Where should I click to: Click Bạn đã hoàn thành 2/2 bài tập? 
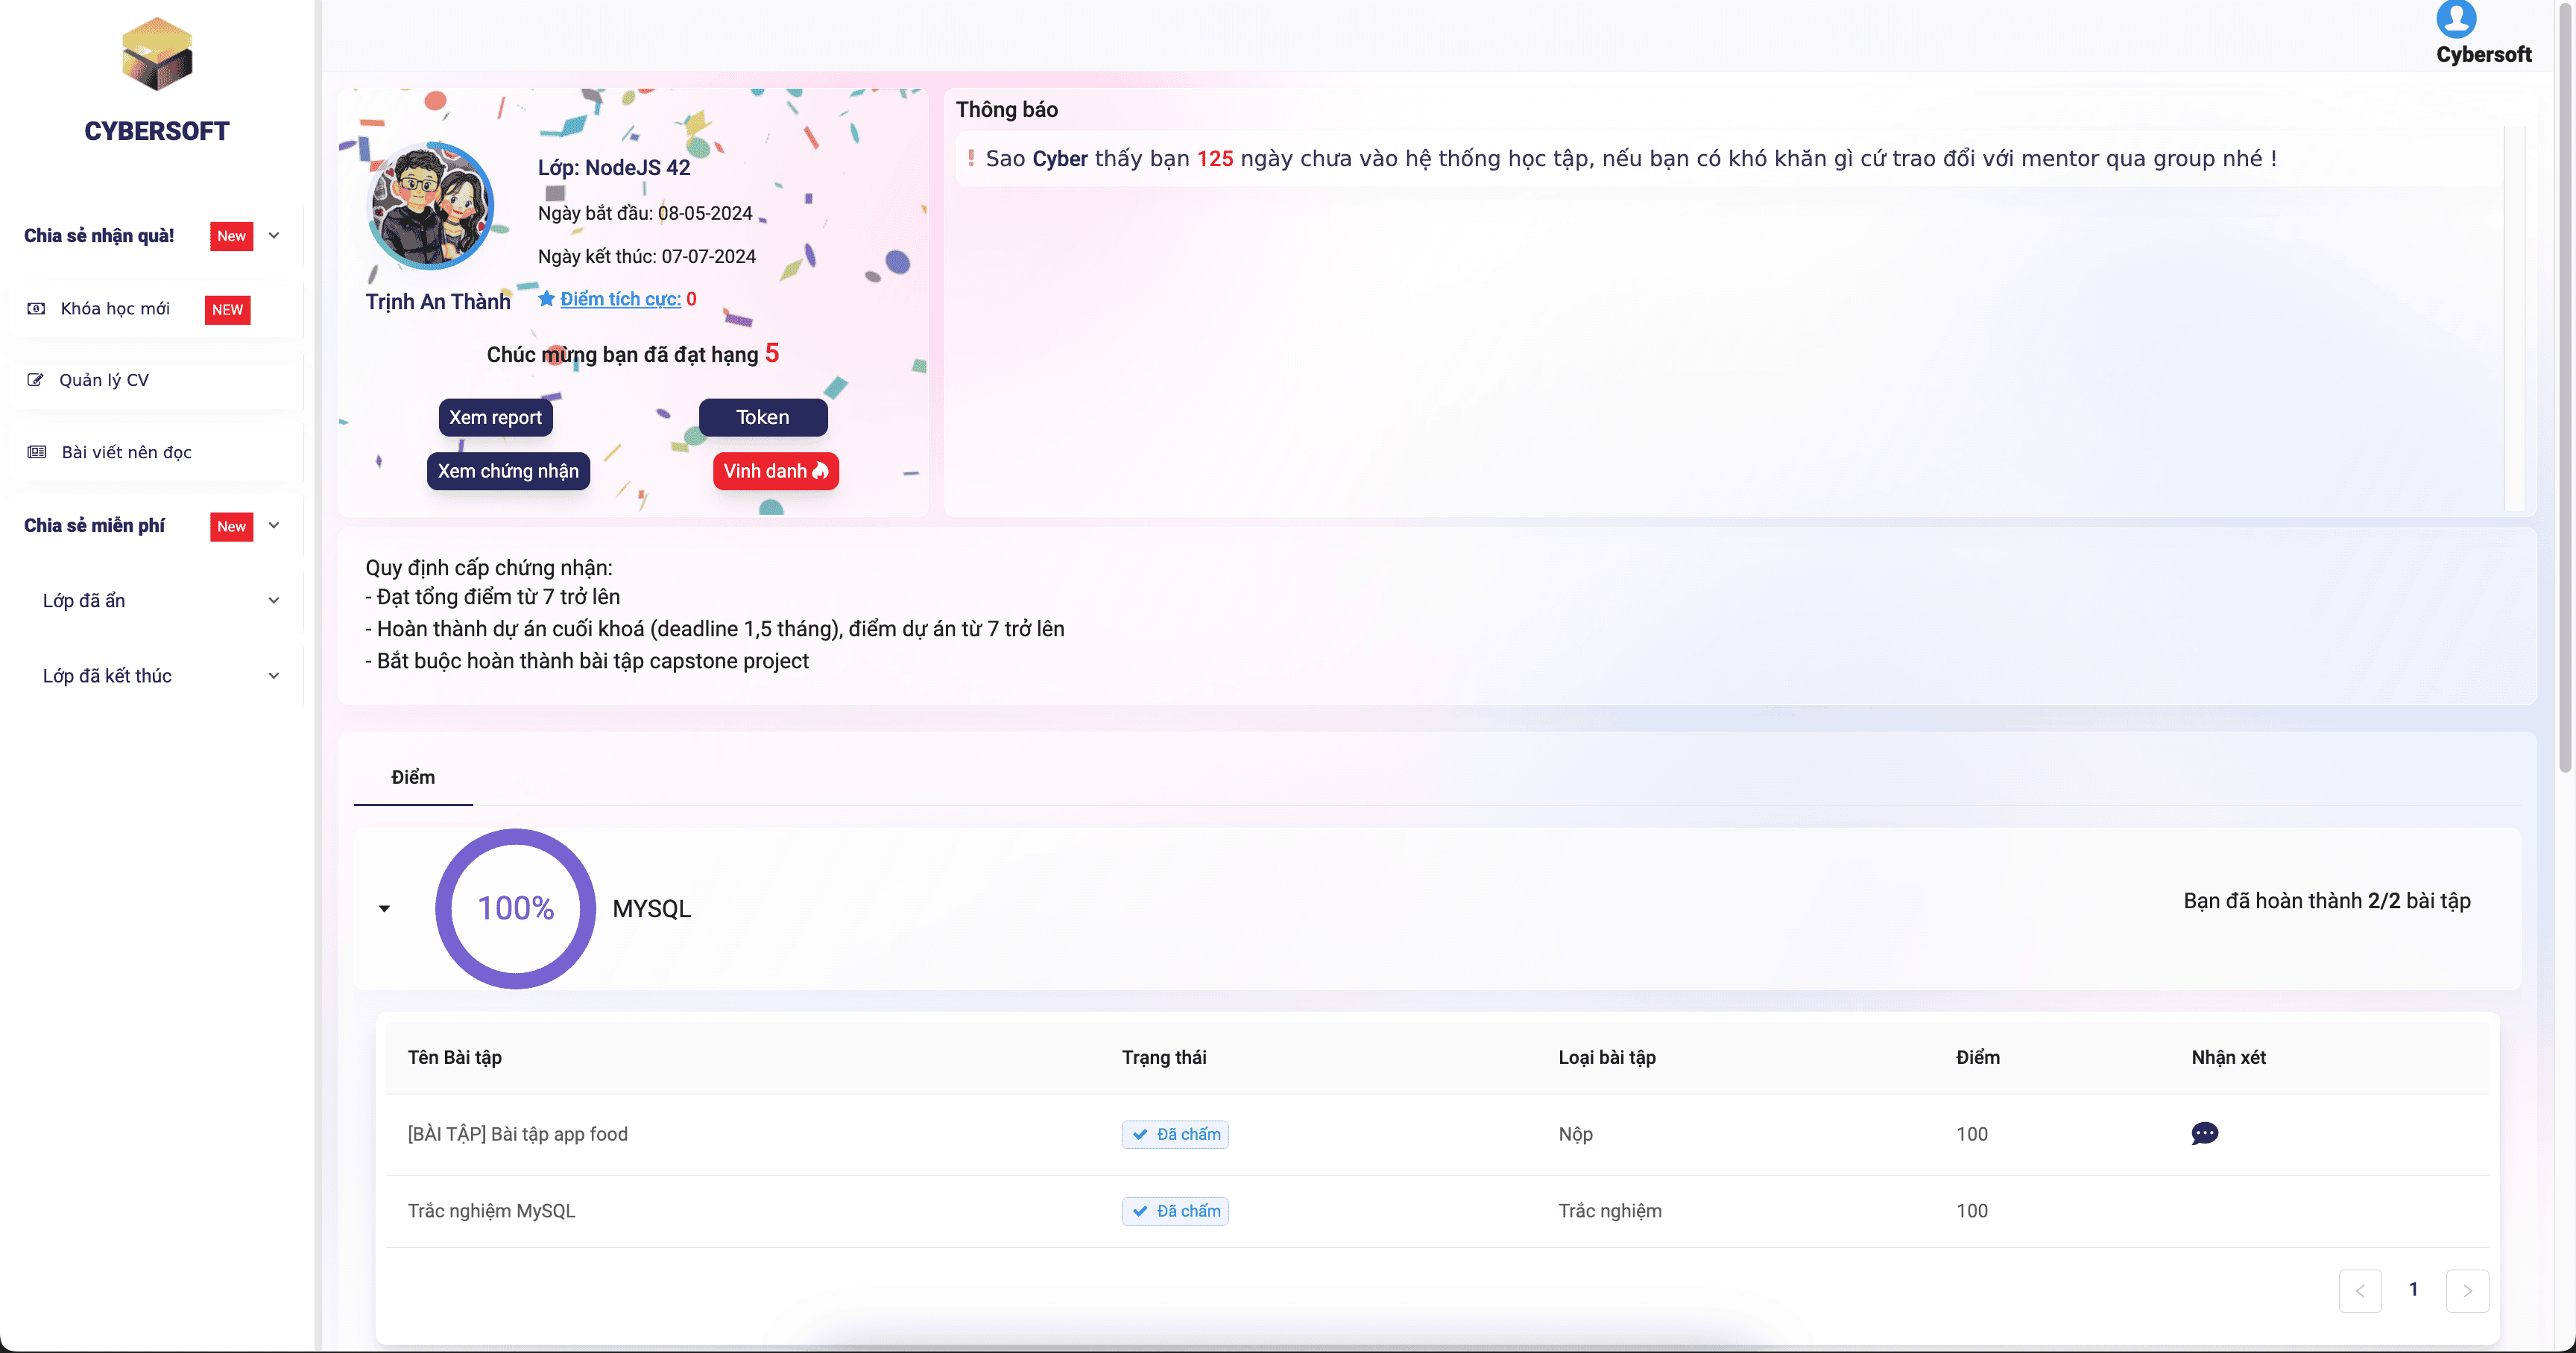click(2326, 900)
